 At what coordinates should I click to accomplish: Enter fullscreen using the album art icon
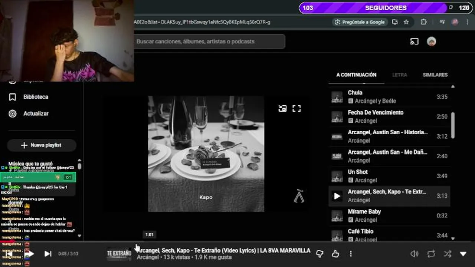[297, 108]
